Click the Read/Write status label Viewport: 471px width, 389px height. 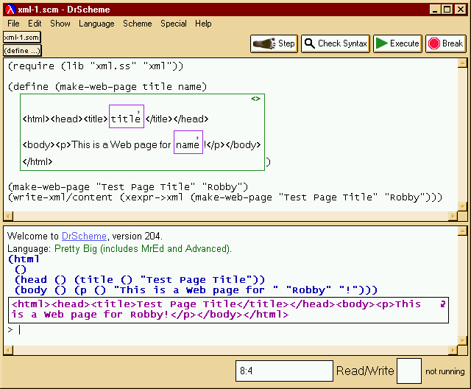(x=365, y=371)
